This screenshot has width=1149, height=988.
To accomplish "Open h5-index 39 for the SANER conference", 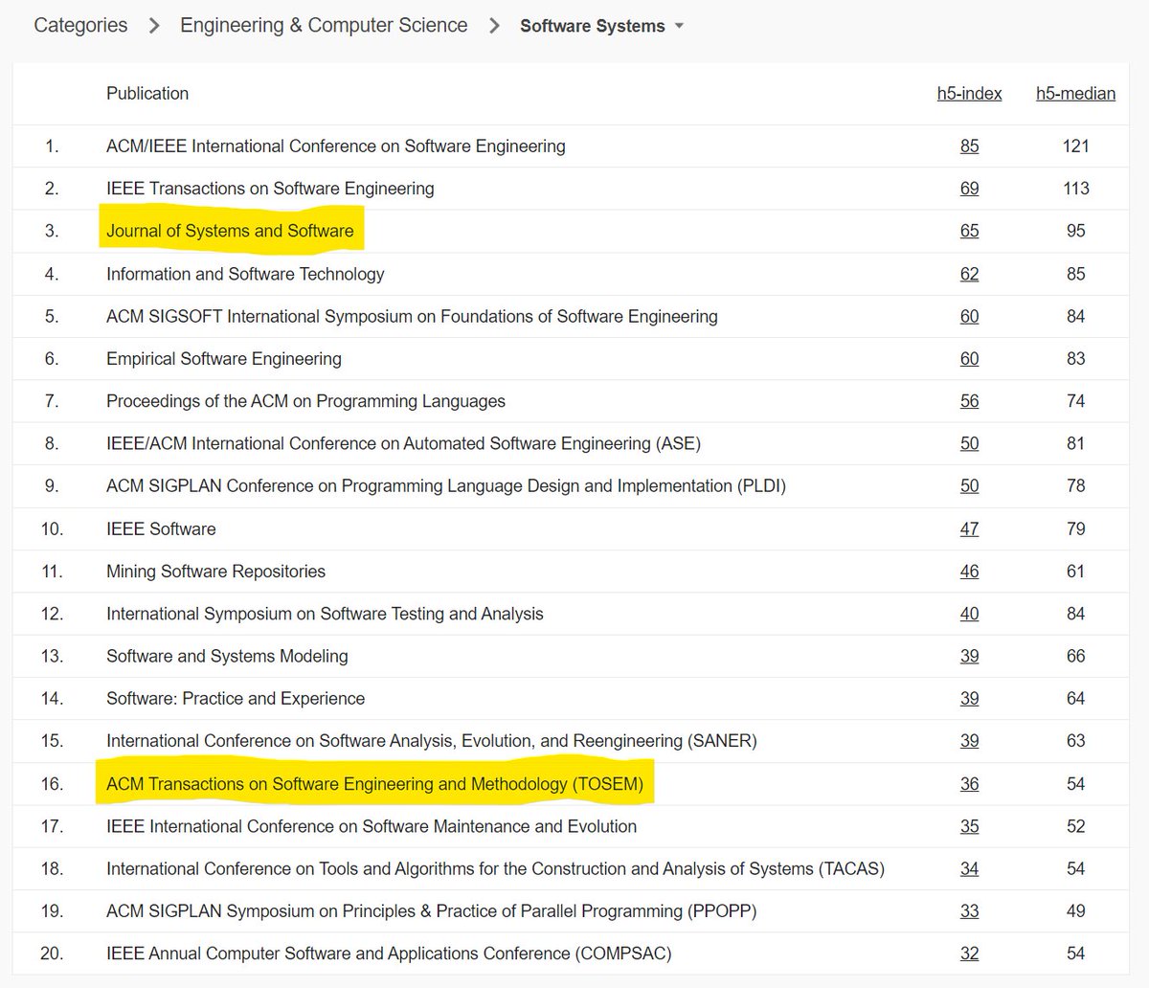I will click(x=969, y=741).
